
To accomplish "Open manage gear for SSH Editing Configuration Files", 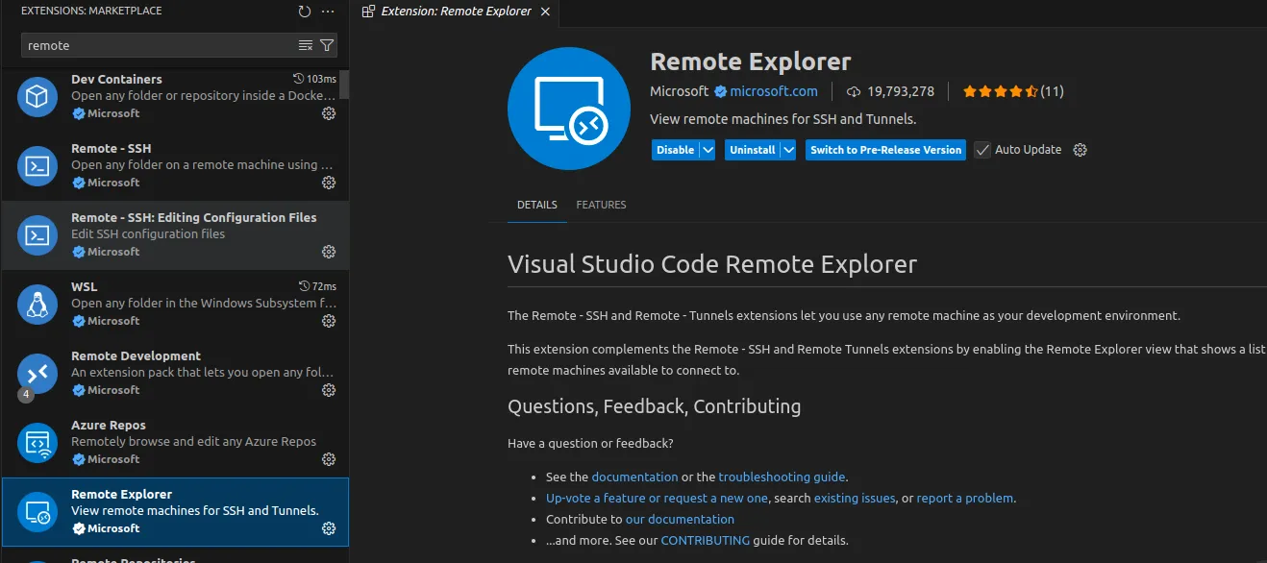I will point(329,252).
